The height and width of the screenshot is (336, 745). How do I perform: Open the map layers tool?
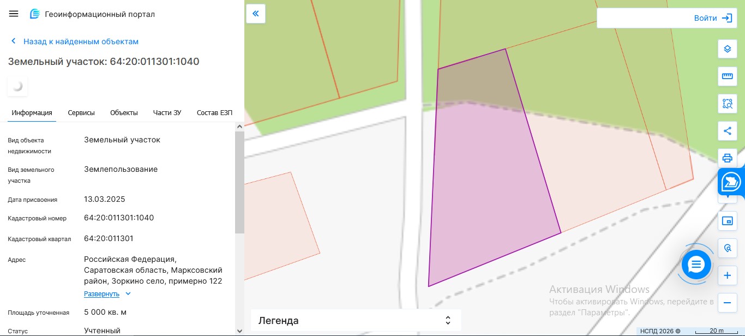pos(727,49)
